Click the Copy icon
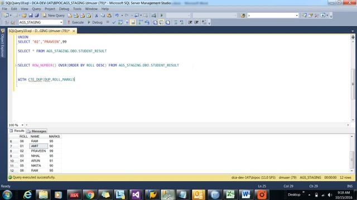The image size is (357, 200). [103, 16]
